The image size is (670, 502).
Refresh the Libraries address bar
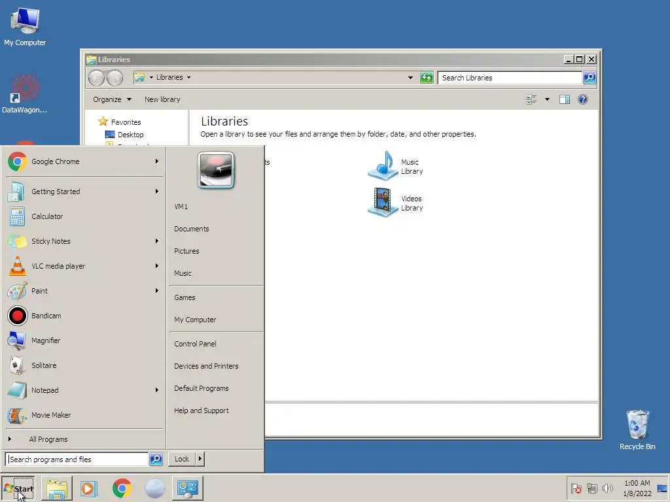pyautogui.click(x=427, y=78)
